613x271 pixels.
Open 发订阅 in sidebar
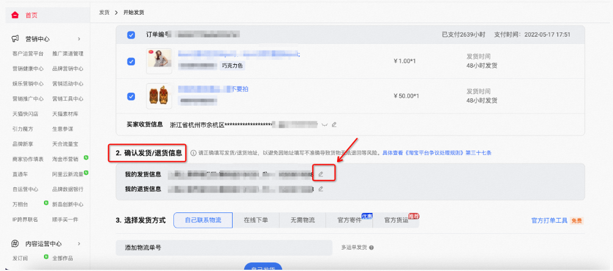click(x=20, y=258)
